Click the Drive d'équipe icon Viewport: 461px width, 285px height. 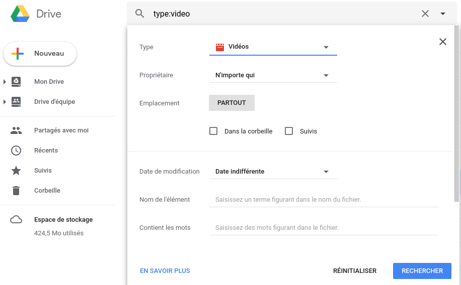click(16, 102)
